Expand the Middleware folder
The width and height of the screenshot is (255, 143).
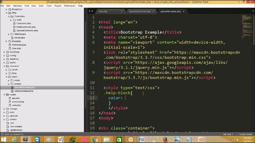click(9, 34)
